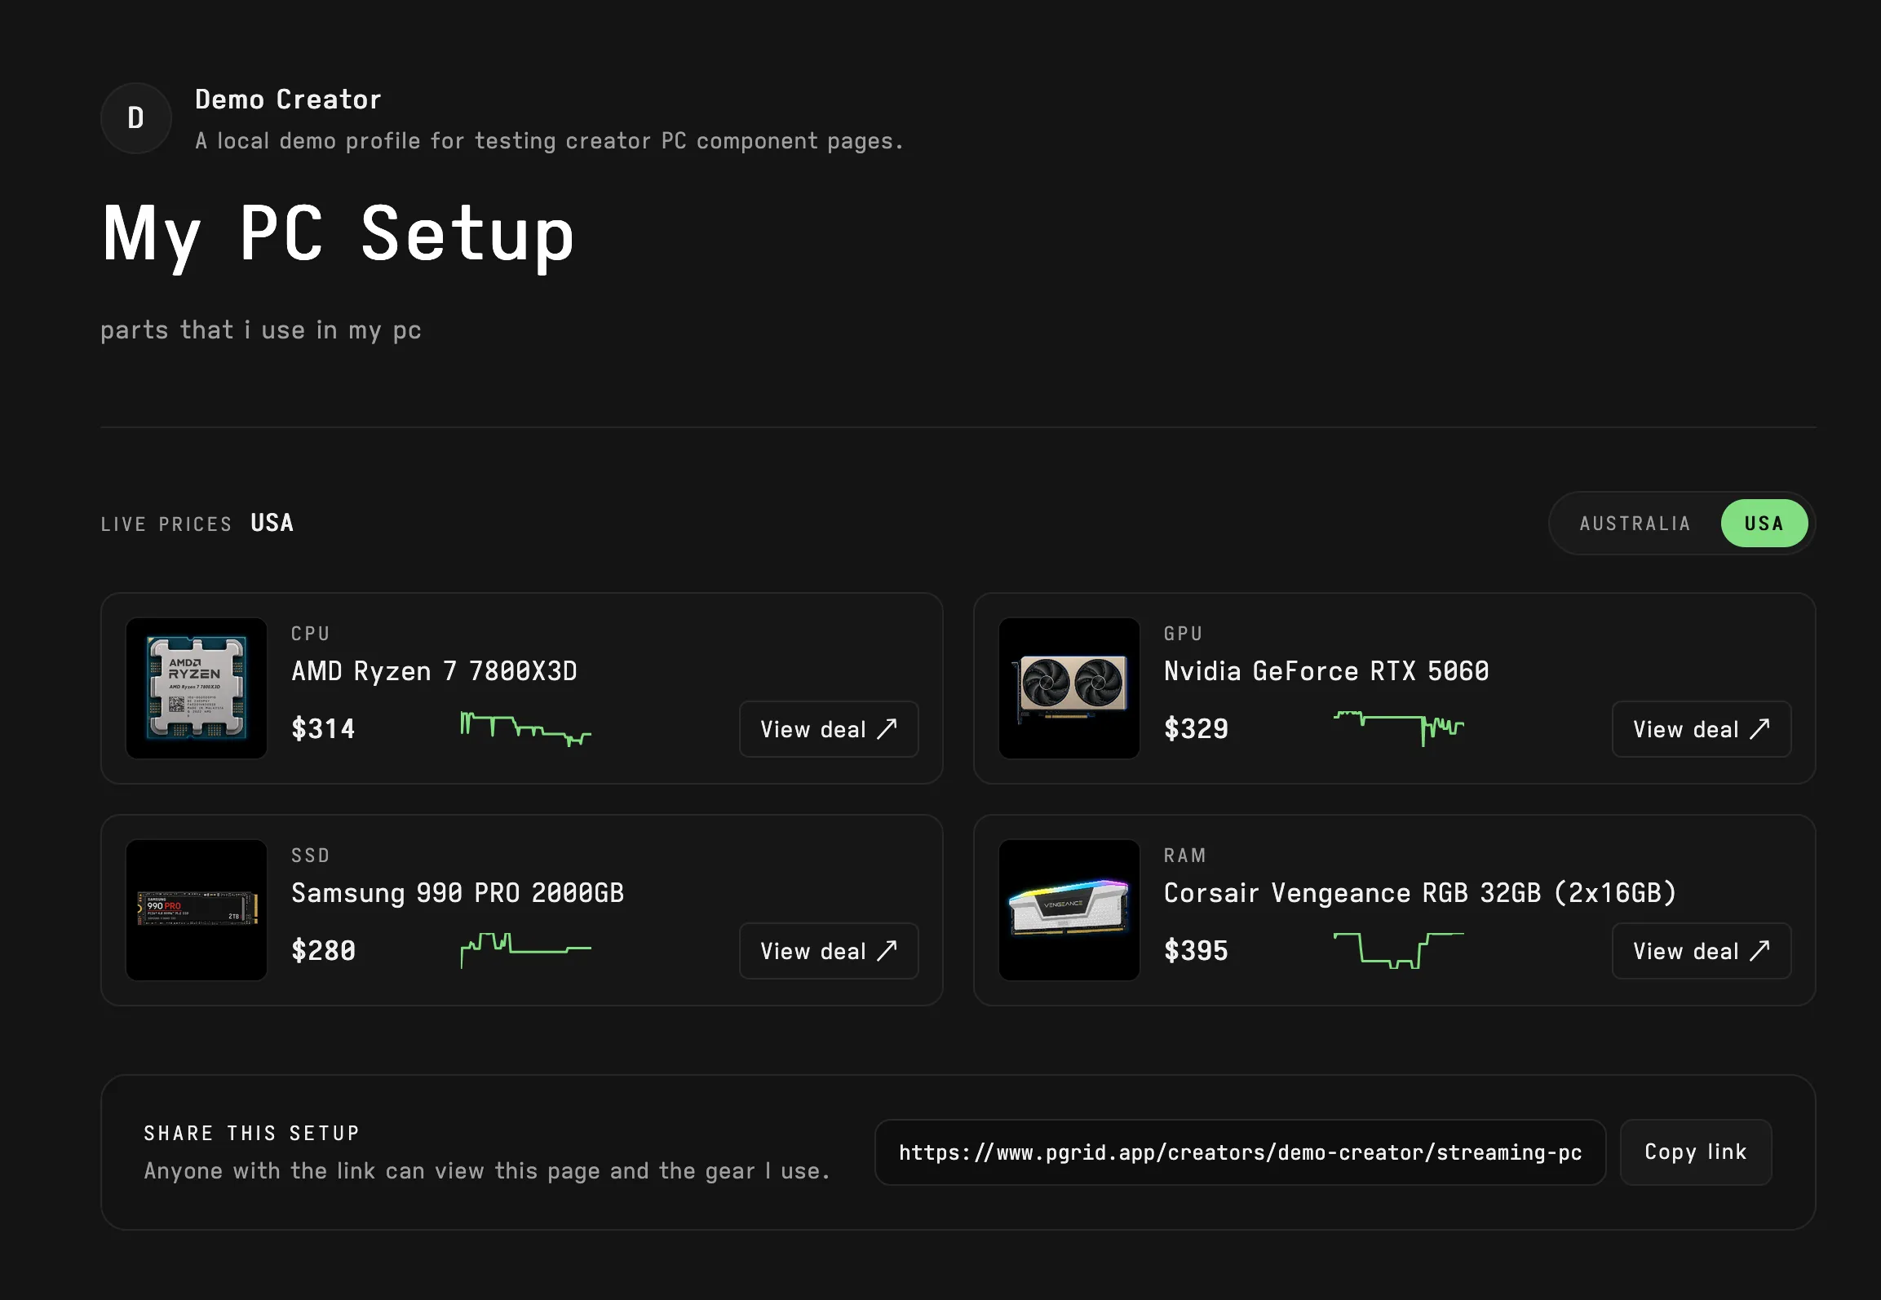This screenshot has width=1881, height=1300.
Task: Click the arrow icon on RTX 5060 View deal
Action: click(x=1759, y=728)
